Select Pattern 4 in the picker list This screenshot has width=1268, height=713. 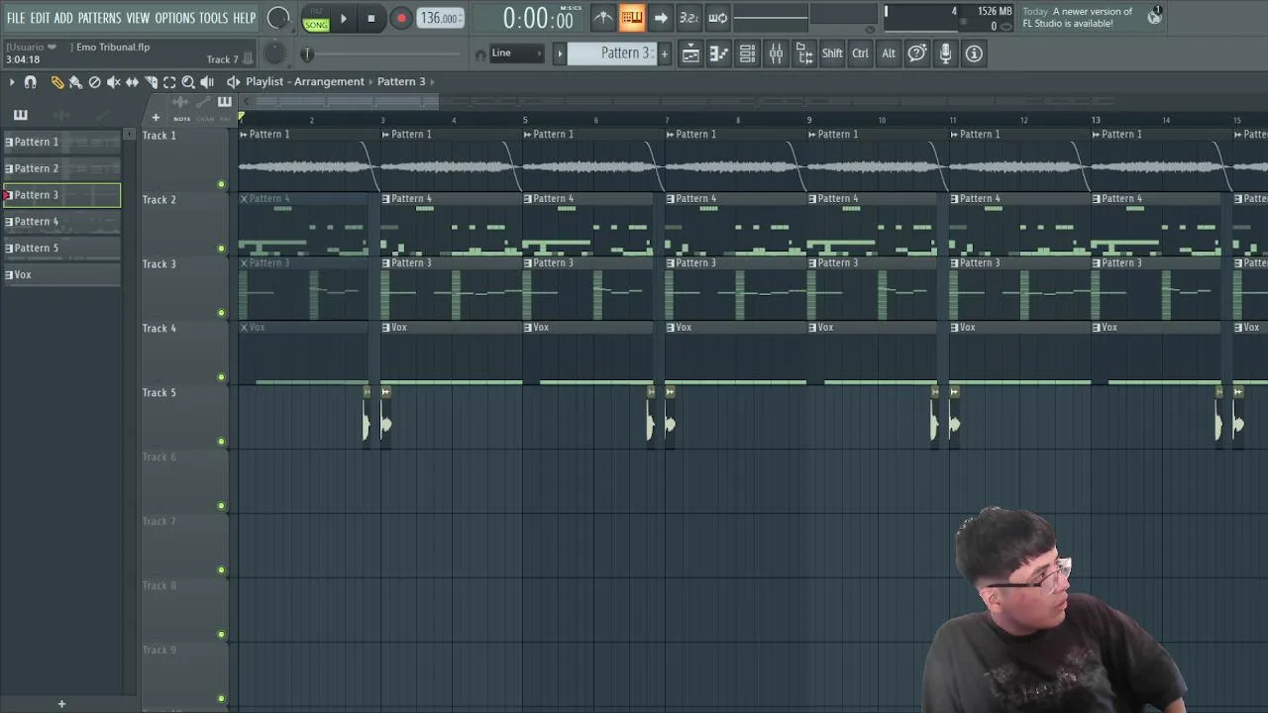coord(61,222)
